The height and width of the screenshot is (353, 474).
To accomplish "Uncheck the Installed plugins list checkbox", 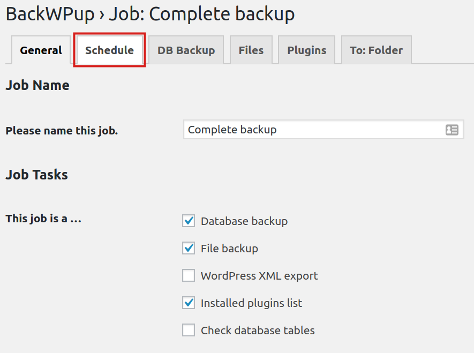I will pyautogui.click(x=189, y=303).
